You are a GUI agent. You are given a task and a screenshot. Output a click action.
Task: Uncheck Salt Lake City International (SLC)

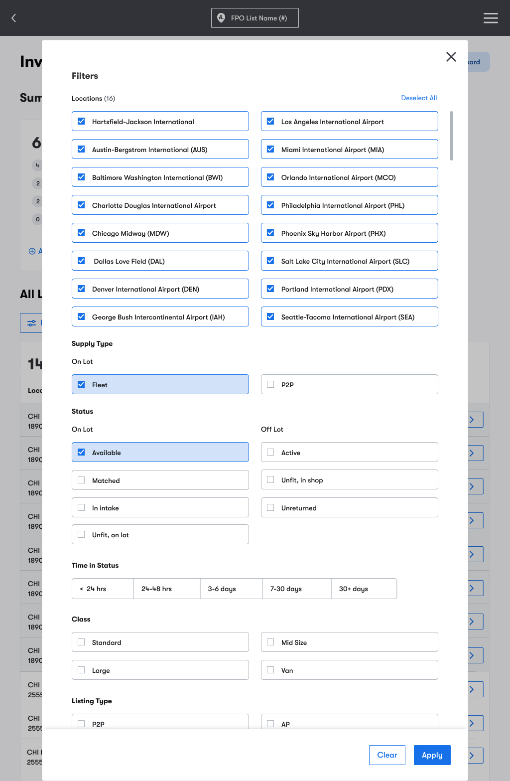pos(350,261)
